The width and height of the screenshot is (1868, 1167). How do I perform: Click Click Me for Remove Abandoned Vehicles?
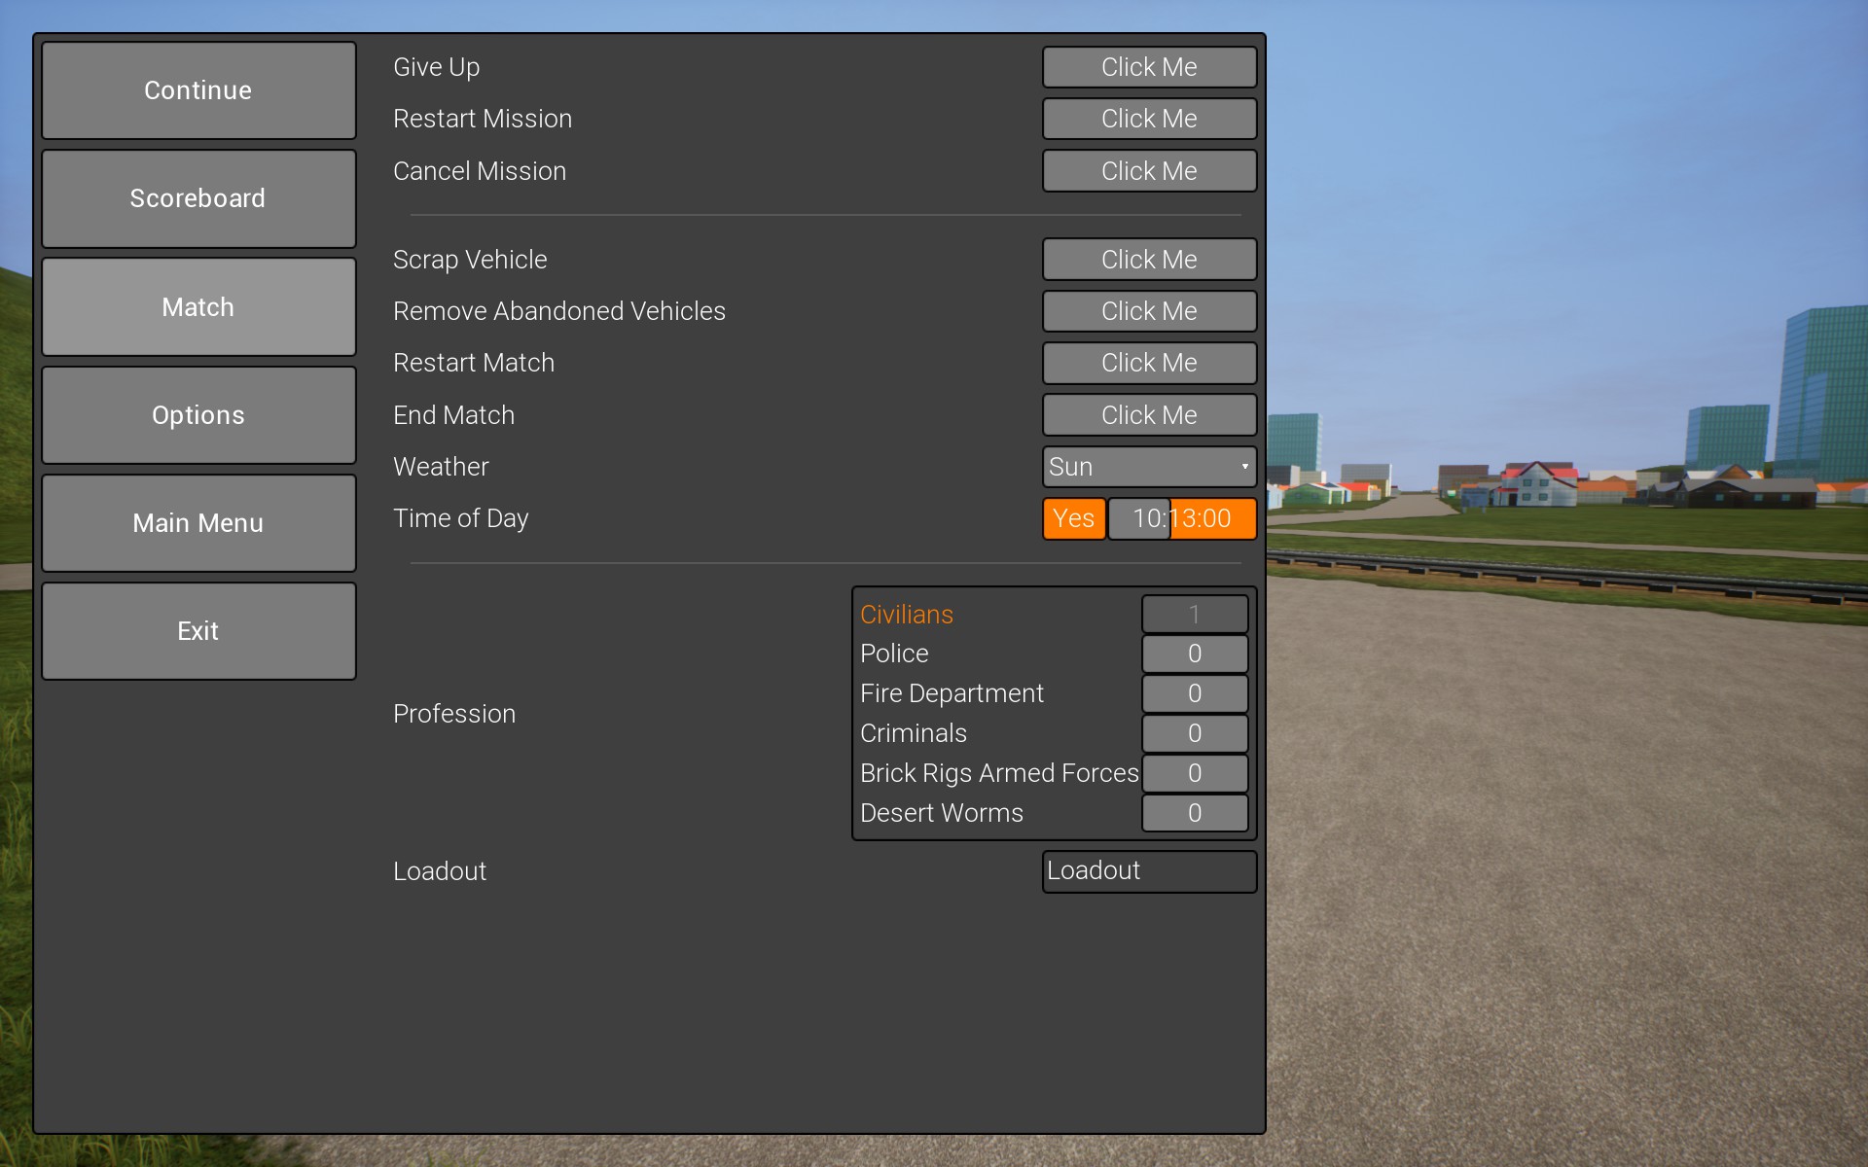[1149, 311]
